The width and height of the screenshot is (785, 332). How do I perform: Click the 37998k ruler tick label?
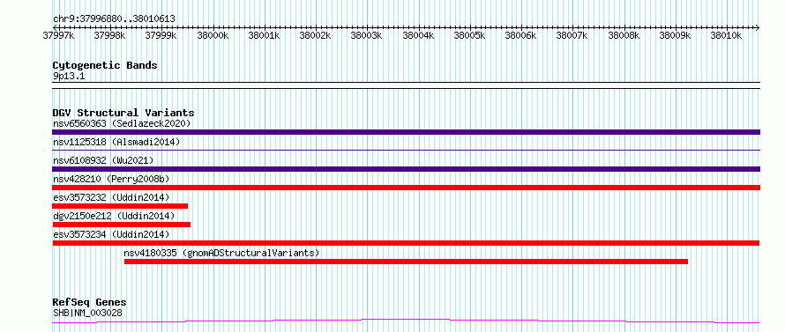pos(109,35)
